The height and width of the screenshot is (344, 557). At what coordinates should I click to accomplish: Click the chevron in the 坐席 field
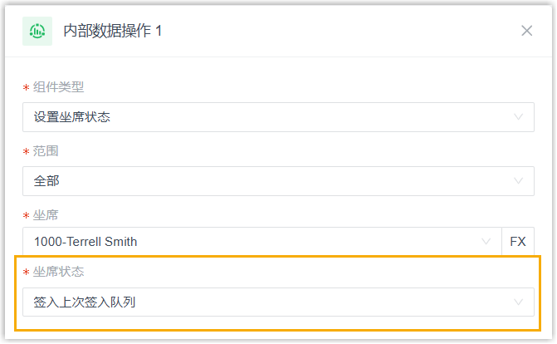tap(486, 242)
